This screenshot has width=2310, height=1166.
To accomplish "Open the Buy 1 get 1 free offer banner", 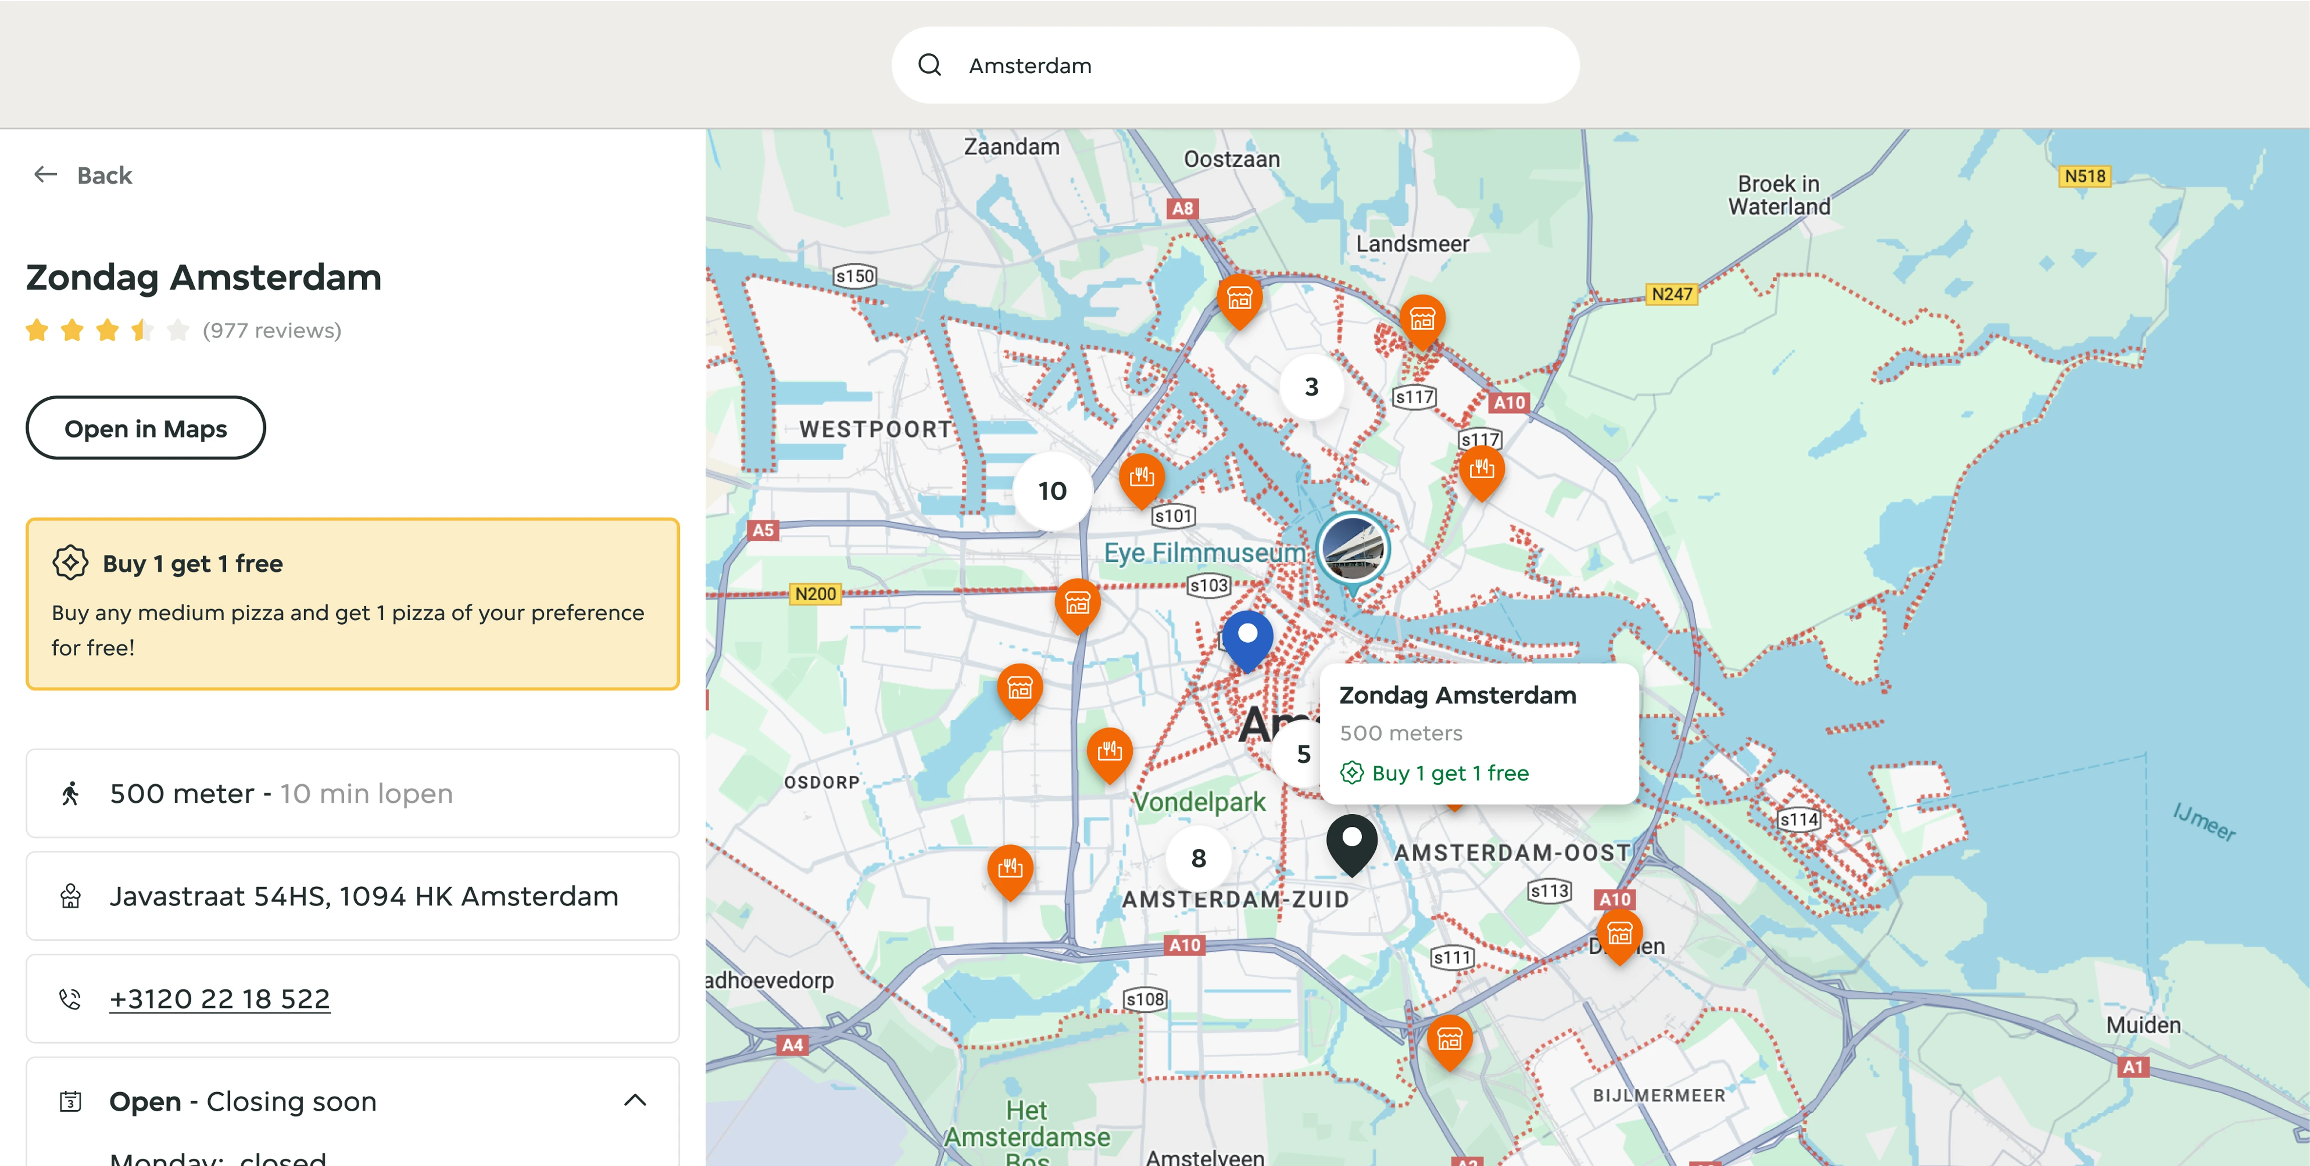I will click(x=352, y=604).
